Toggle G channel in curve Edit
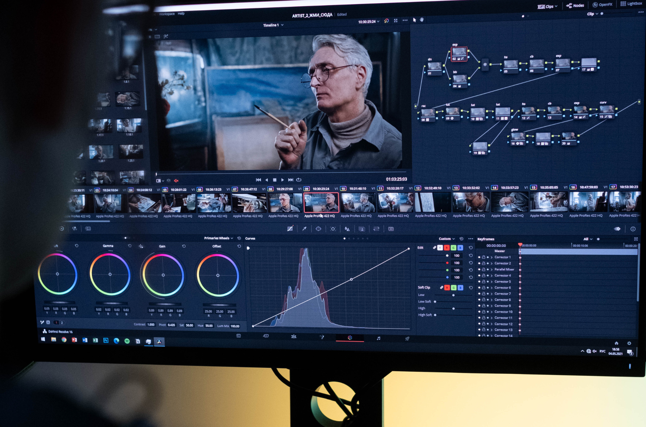The width and height of the screenshot is (646, 427). click(453, 248)
